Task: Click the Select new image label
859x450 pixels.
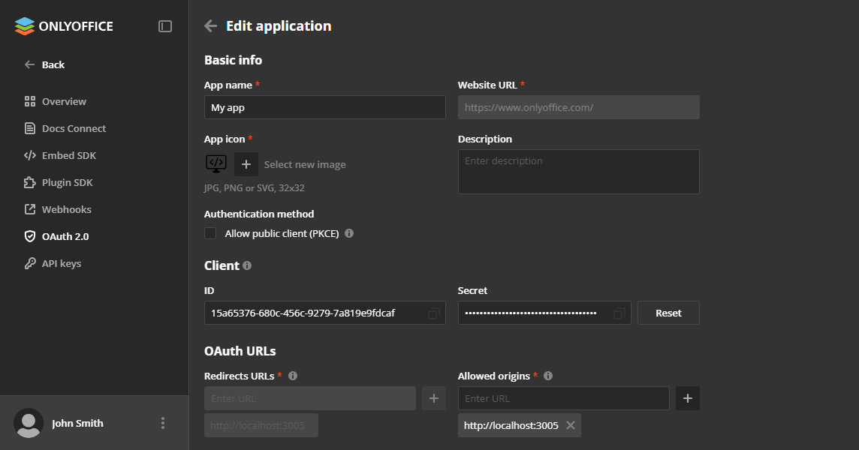Action: click(x=305, y=165)
